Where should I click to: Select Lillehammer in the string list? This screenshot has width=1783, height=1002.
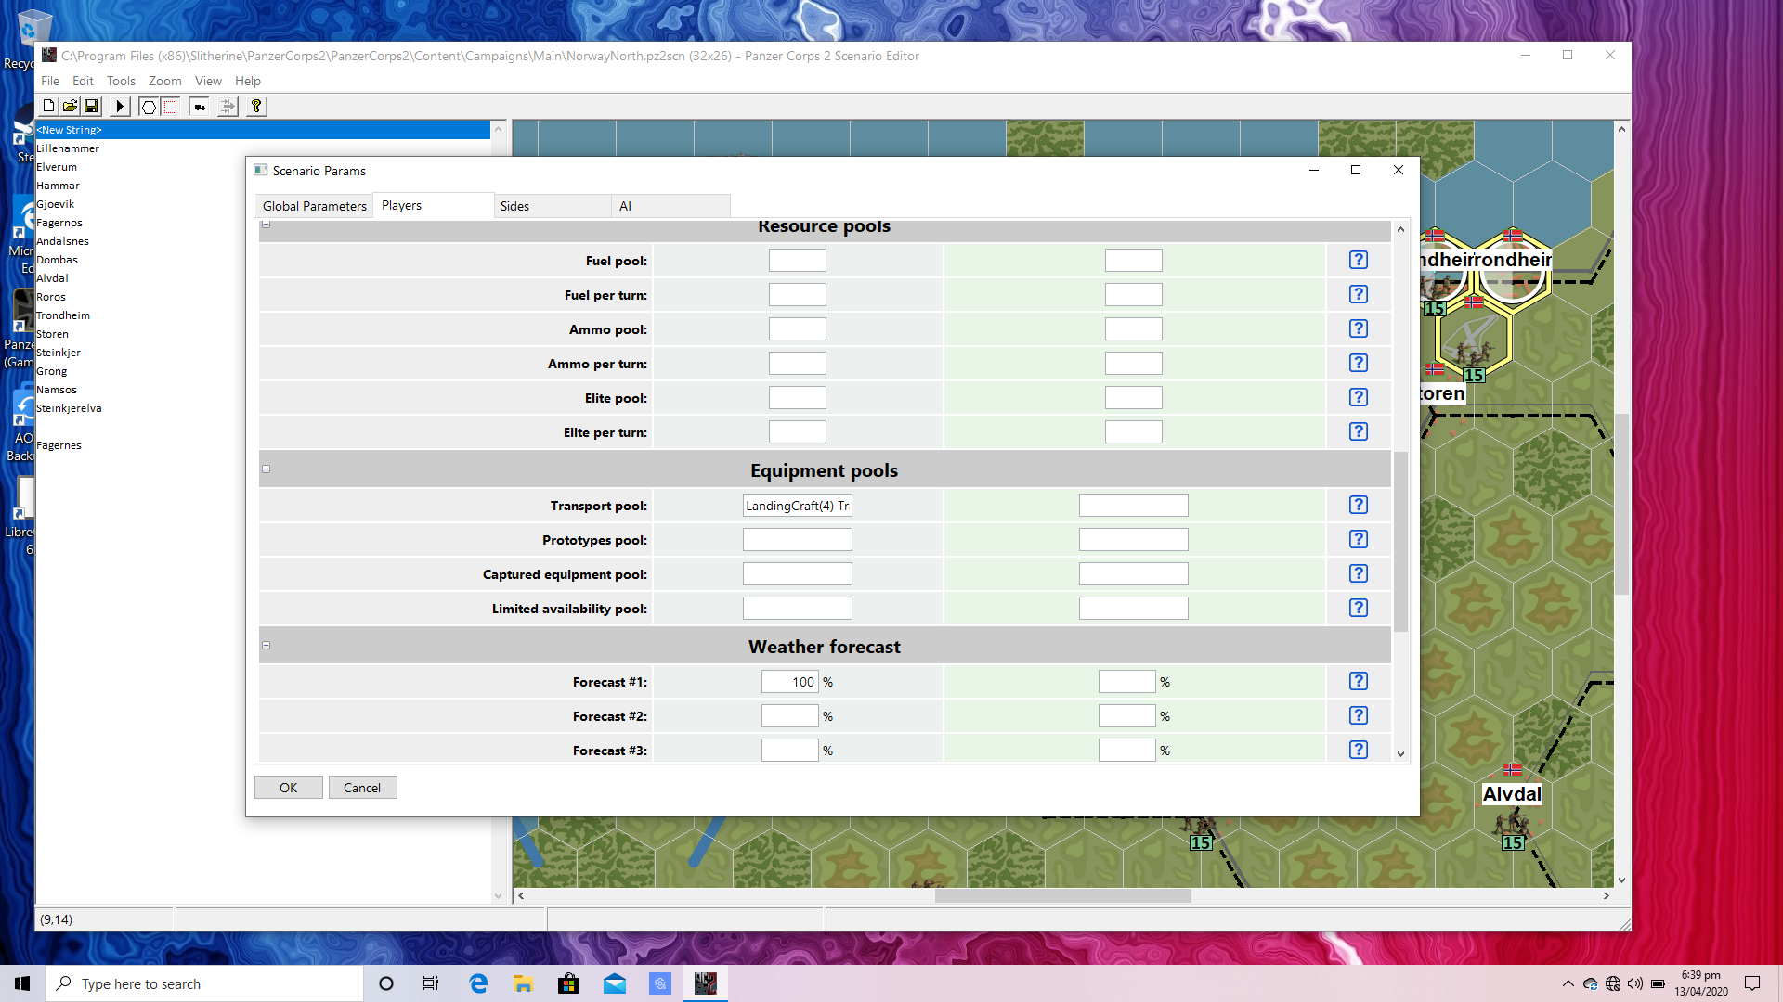68,148
